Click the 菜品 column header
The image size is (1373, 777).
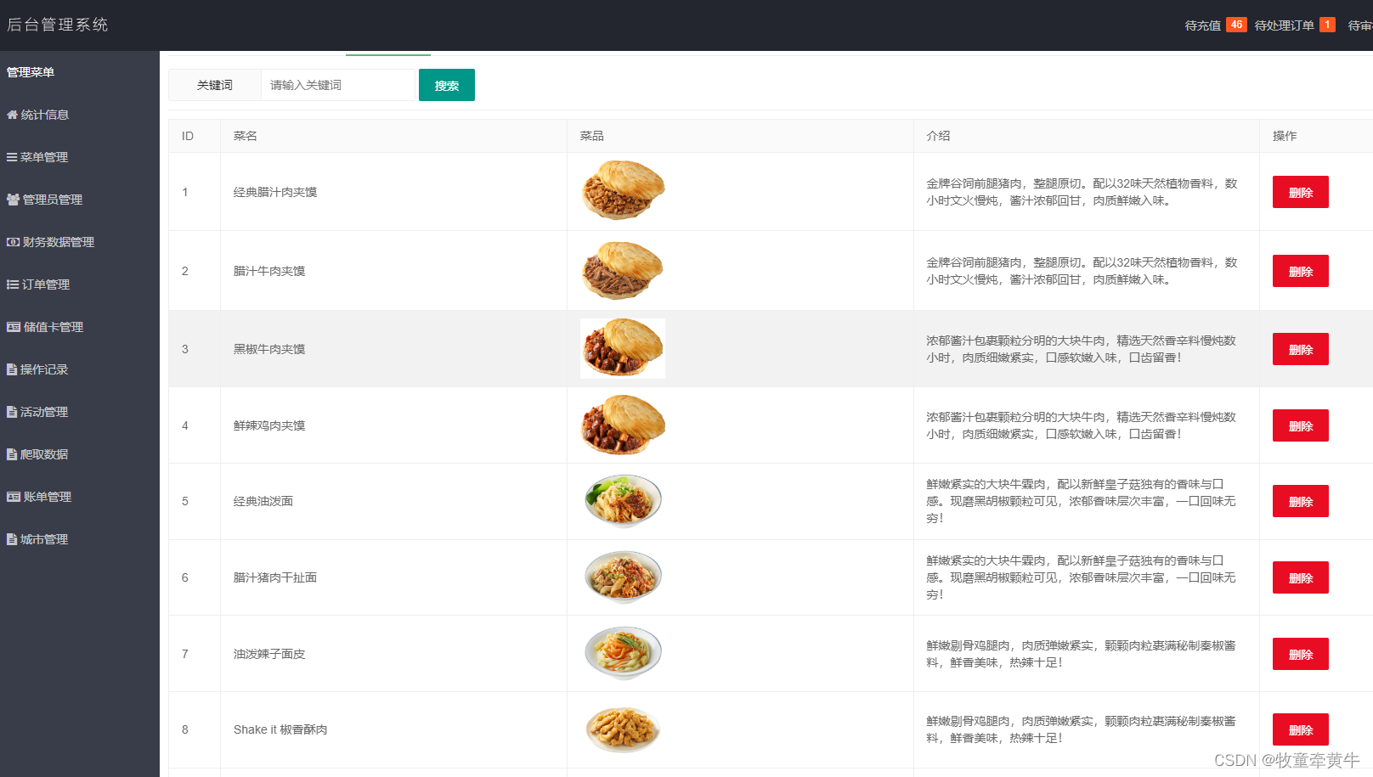click(x=592, y=136)
